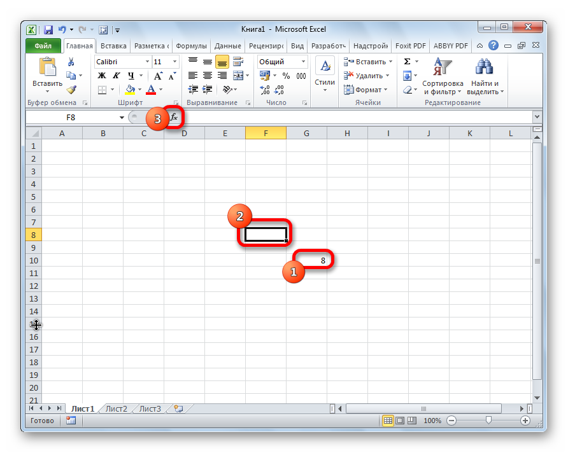The height and width of the screenshot is (453, 568).
Task: Click the zoom slider handle
Action: (488, 420)
